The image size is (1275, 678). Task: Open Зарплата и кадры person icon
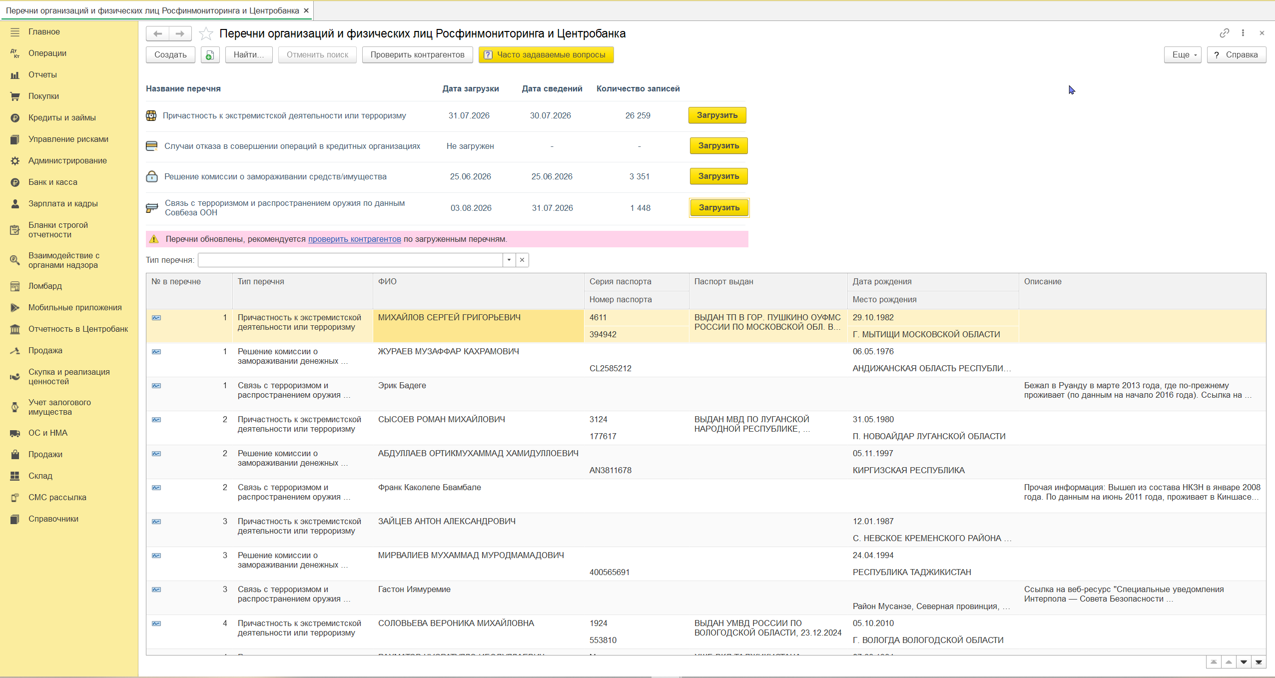point(15,204)
